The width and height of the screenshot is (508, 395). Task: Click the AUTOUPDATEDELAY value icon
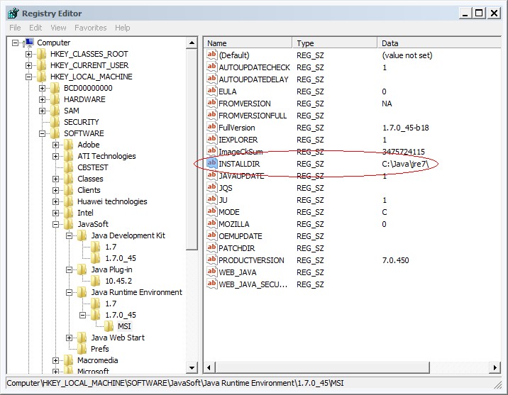coord(211,79)
